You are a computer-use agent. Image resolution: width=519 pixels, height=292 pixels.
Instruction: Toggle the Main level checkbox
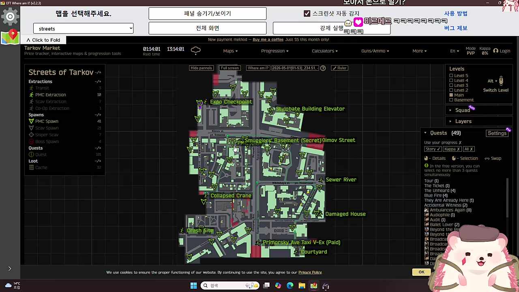point(451,95)
